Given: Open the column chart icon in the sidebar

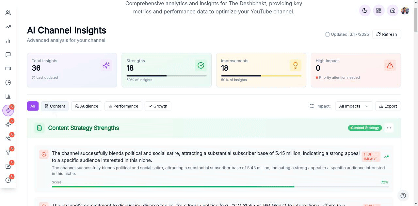Looking at the screenshot, I should click(x=8, y=96).
